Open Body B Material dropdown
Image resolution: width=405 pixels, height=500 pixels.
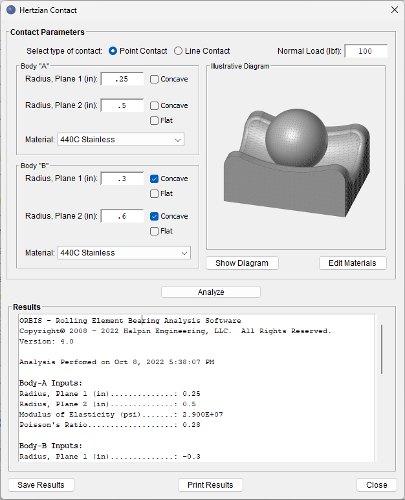(124, 253)
